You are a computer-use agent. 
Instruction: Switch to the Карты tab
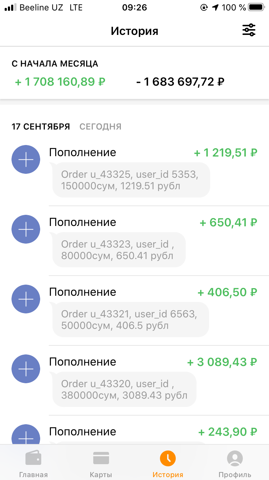(101, 464)
